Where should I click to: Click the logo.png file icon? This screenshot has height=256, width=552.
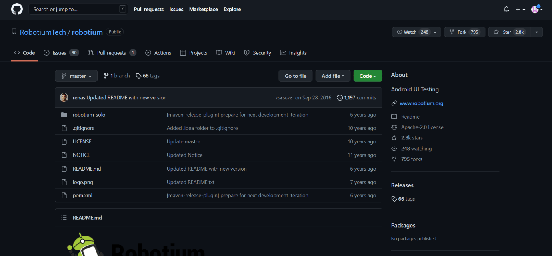tap(64, 182)
